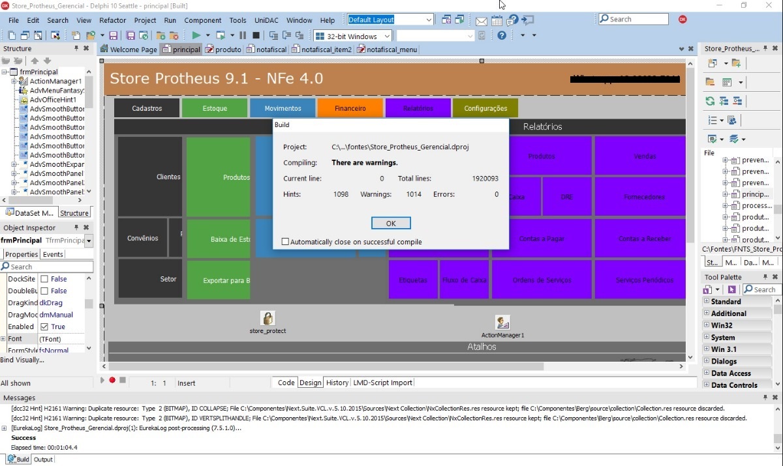
Task: Click the green Run arrow icon
Action: (x=196, y=36)
